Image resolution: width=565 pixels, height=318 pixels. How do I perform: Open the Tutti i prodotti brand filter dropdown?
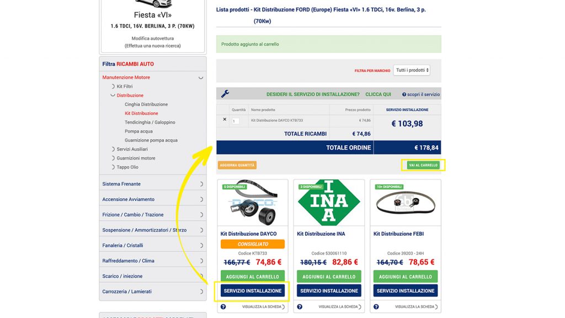412,70
